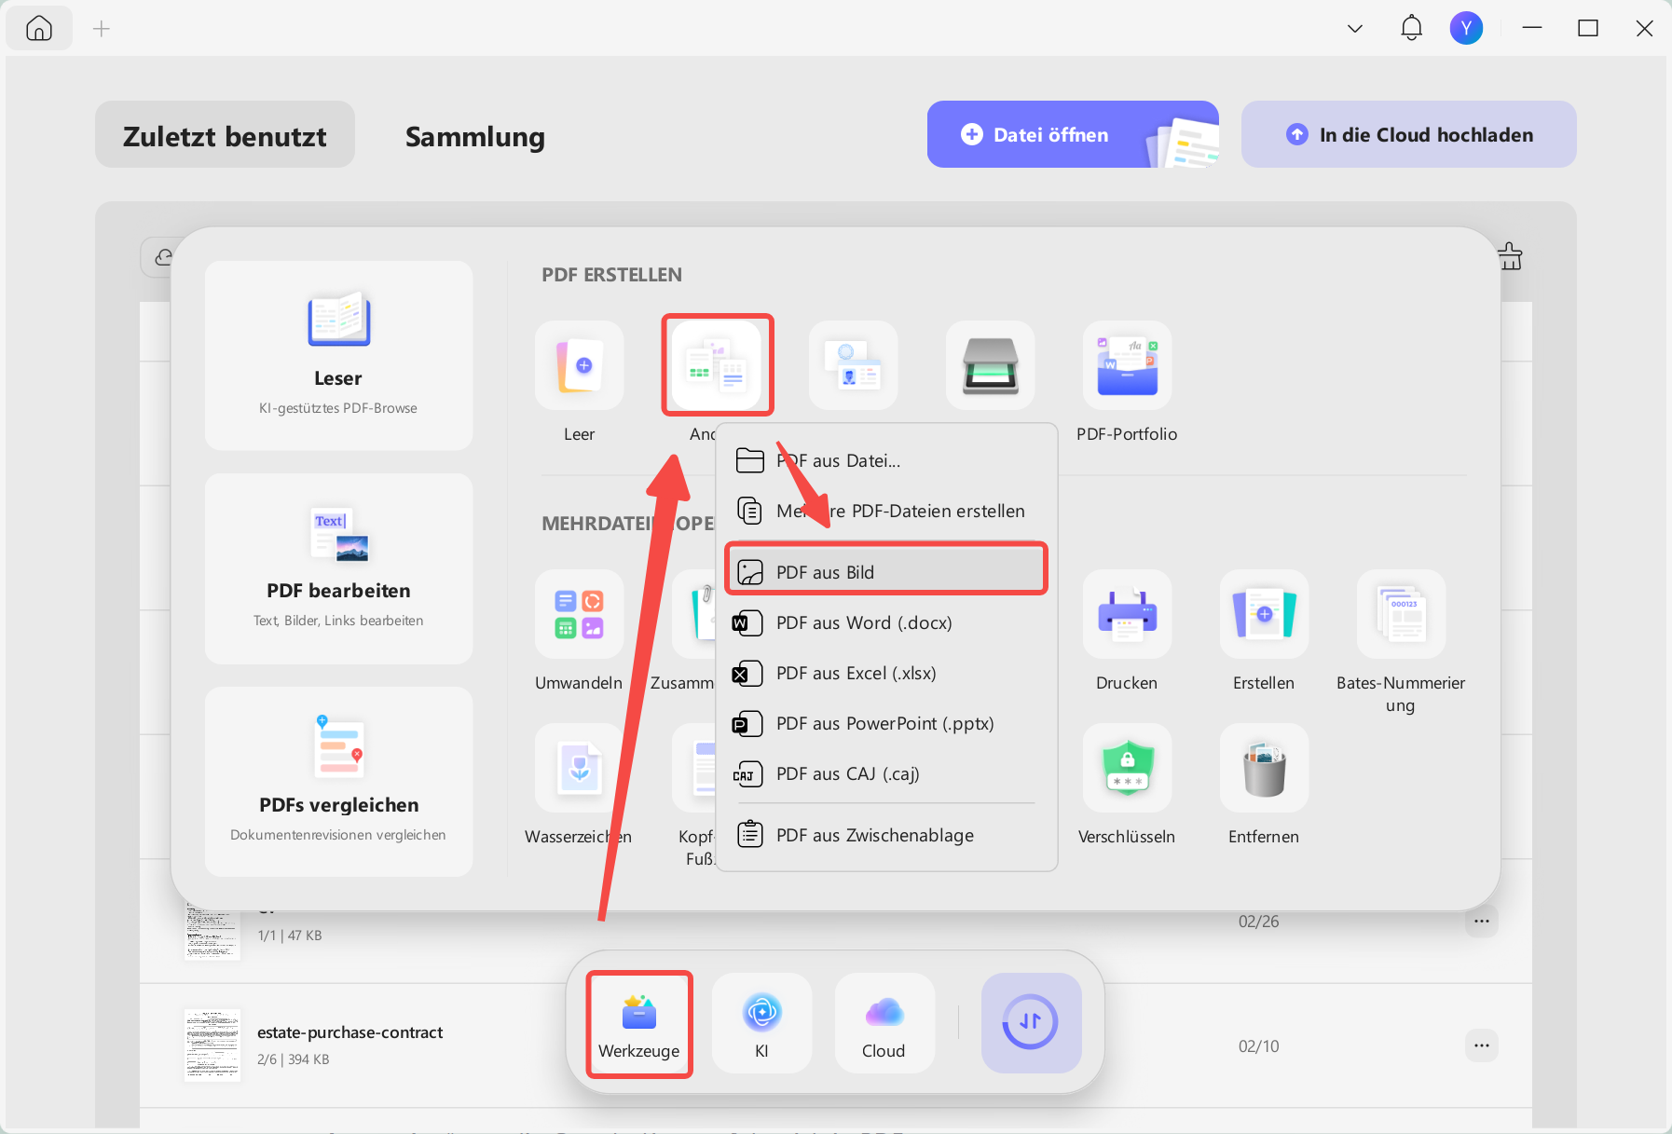The image size is (1672, 1134).
Task: Click the Werkzeuge button in bottom dock
Action: (x=639, y=1024)
